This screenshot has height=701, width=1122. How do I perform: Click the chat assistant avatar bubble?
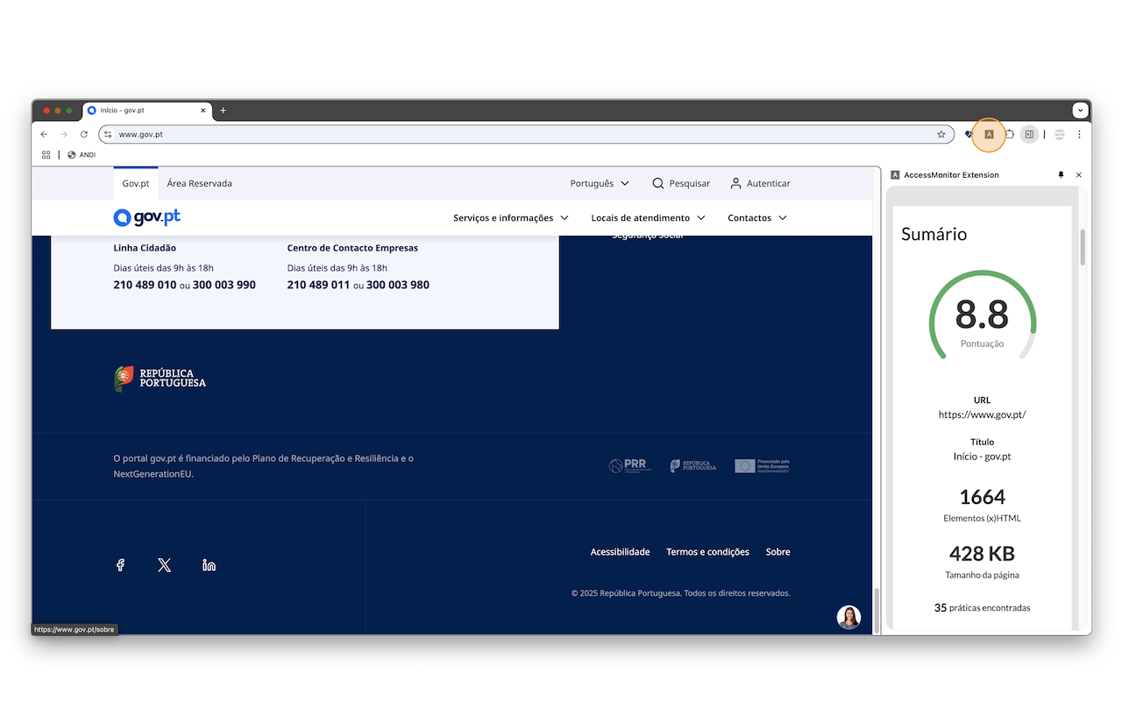849,617
